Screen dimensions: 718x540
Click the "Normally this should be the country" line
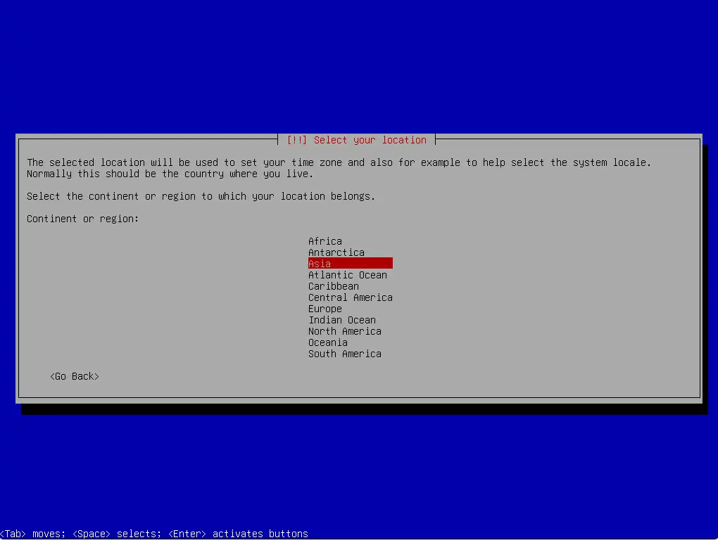point(170,174)
